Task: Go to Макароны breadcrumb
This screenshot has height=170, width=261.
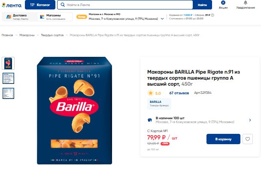Action: click(27, 35)
